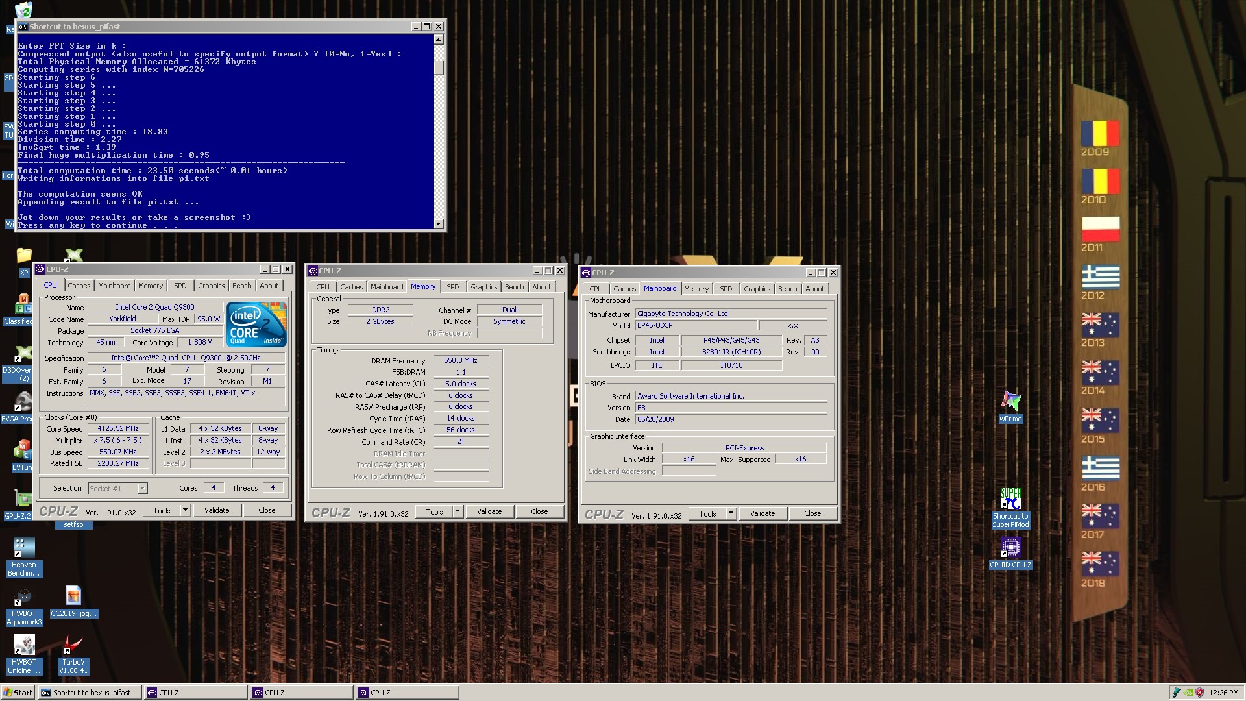
Task: Click the Command Rate 2T value
Action: 461,441
